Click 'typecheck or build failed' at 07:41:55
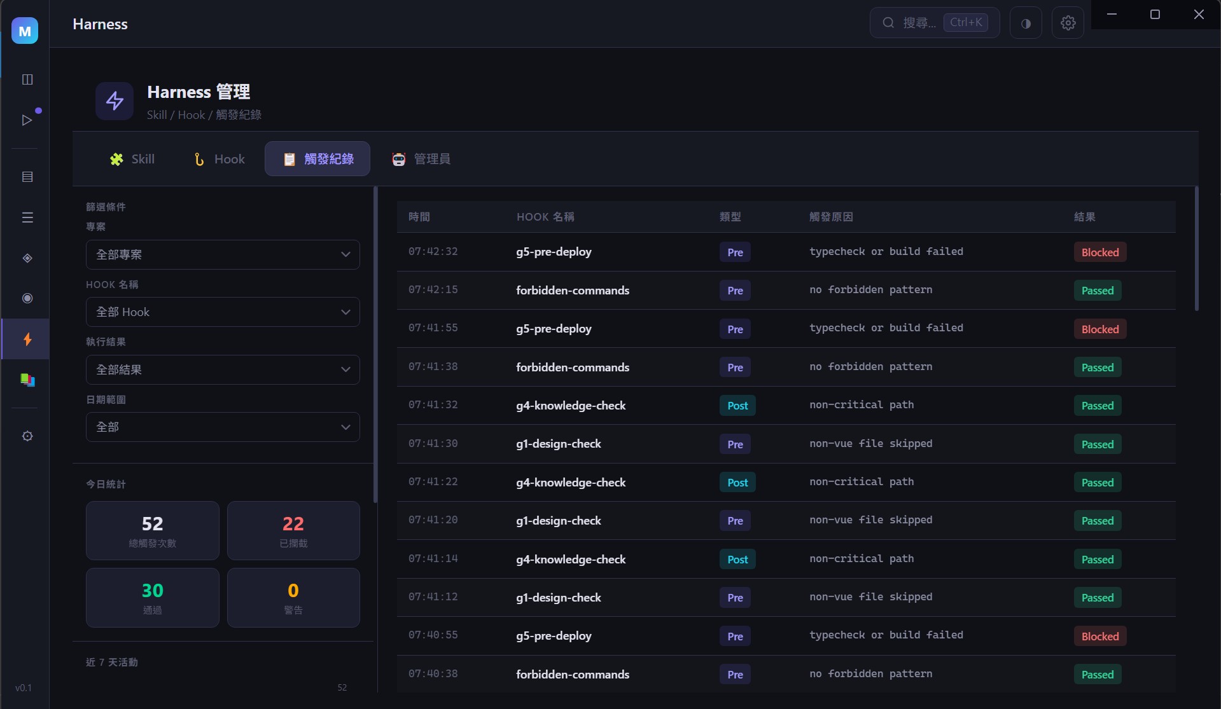This screenshot has height=709, width=1221. click(x=886, y=328)
